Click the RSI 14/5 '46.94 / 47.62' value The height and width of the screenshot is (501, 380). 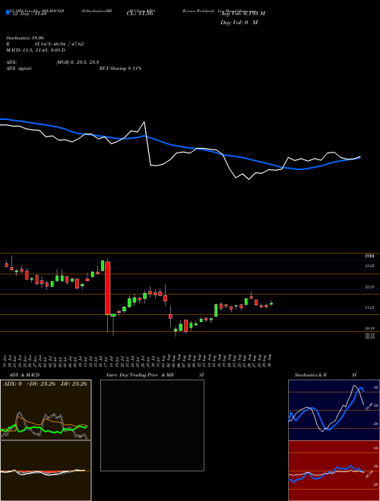pyautogui.click(x=68, y=44)
